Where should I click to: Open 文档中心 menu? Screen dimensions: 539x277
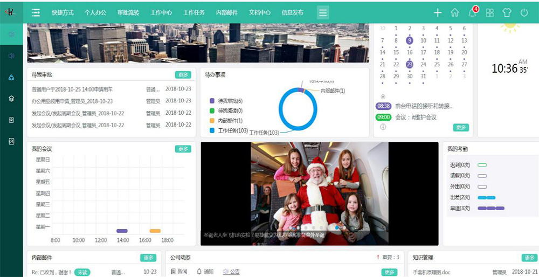(260, 13)
